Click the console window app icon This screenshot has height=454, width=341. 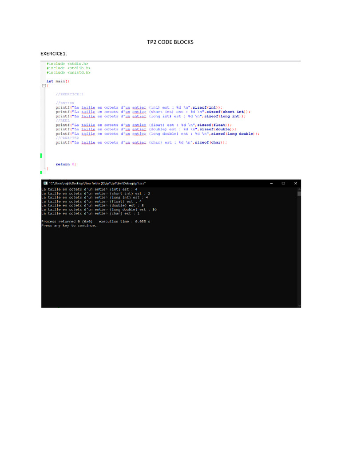(x=45, y=183)
